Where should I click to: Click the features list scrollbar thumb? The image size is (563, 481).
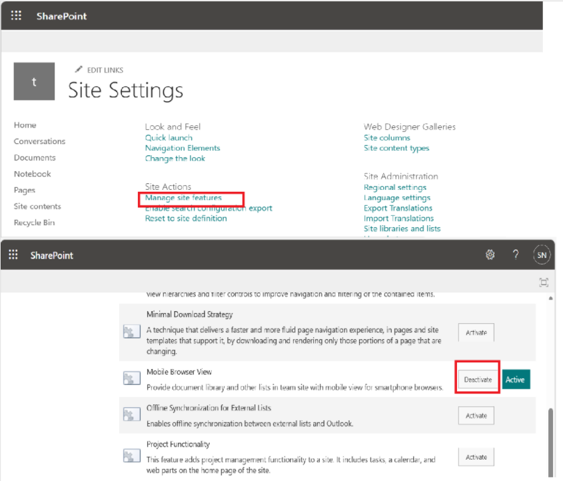point(551,442)
